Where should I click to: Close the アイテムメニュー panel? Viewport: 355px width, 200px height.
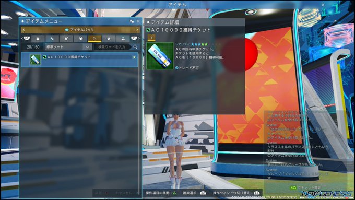(x=138, y=21)
